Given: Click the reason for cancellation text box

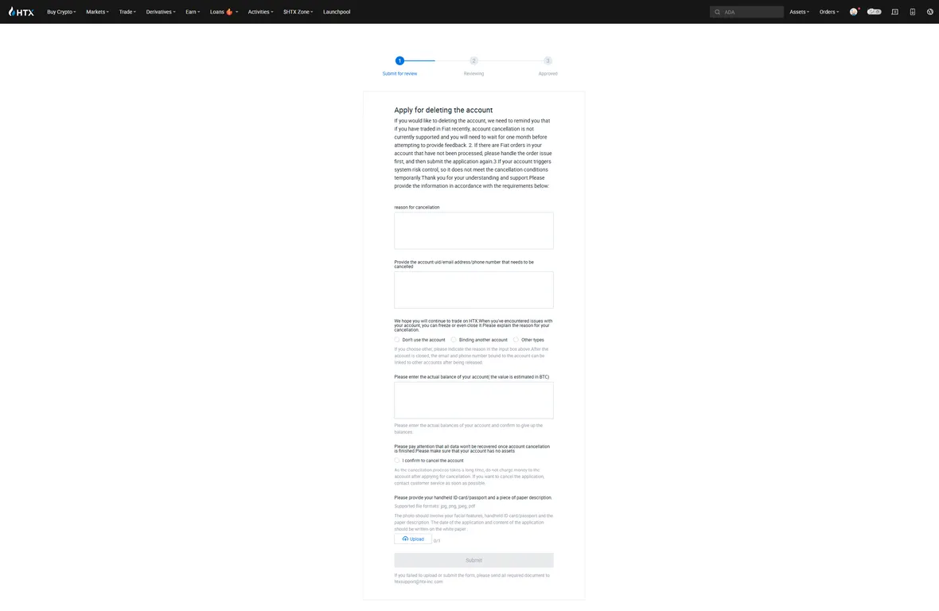Looking at the screenshot, I should (x=473, y=231).
